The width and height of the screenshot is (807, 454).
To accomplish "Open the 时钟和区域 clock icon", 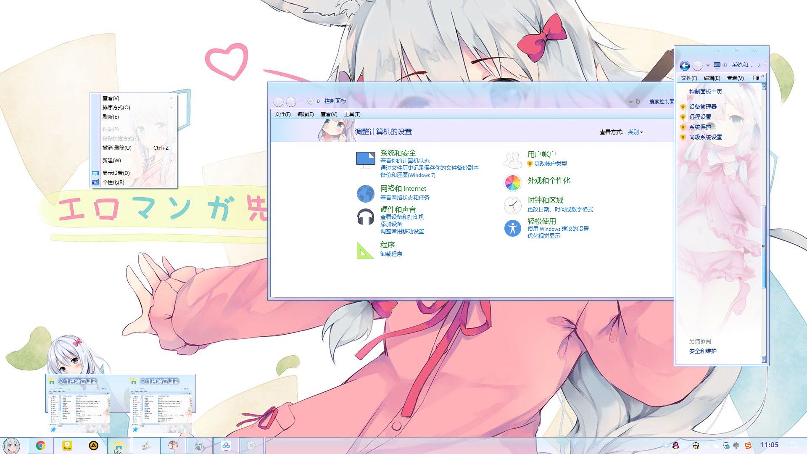I will [512, 206].
